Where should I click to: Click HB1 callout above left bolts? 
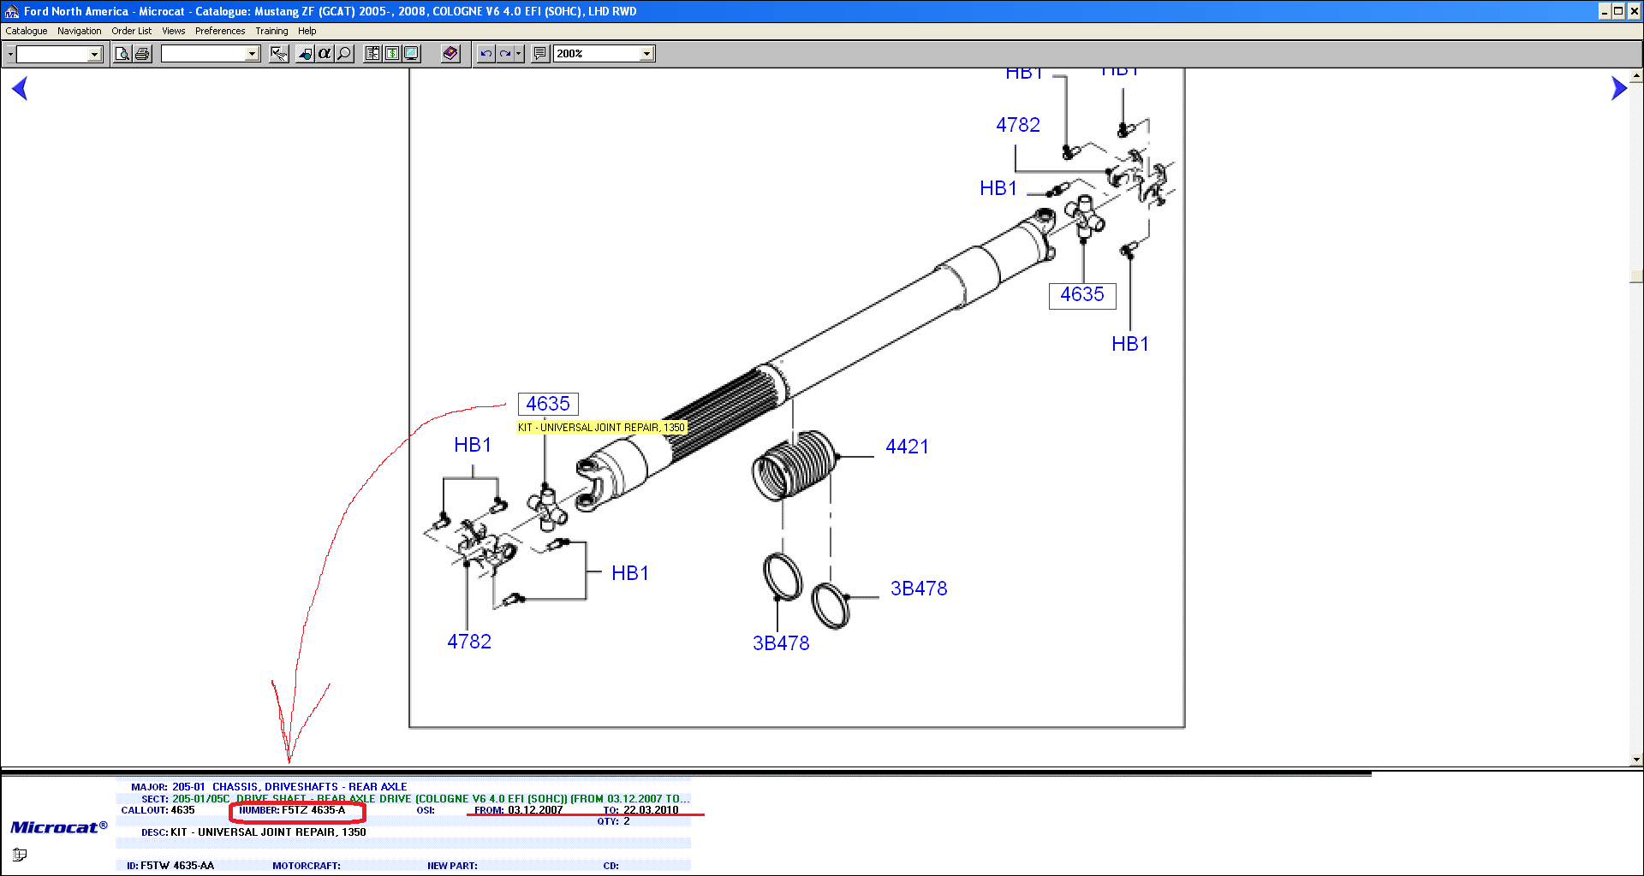pyautogui.click(x=473, y=445)
